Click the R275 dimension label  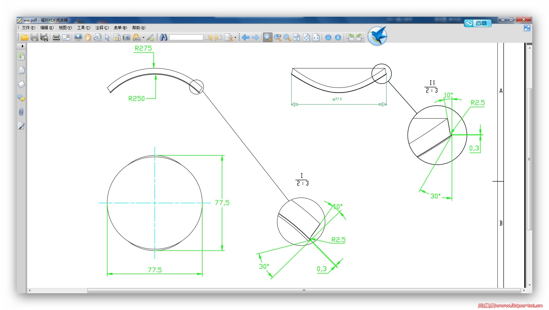143,48
